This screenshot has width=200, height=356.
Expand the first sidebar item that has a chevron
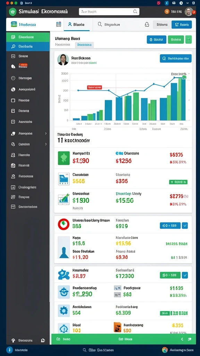point(28,133)
